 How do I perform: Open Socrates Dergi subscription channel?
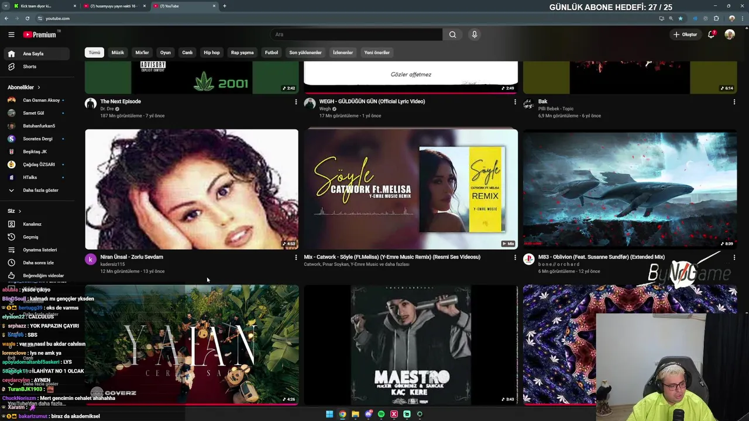tap(37, 139)
